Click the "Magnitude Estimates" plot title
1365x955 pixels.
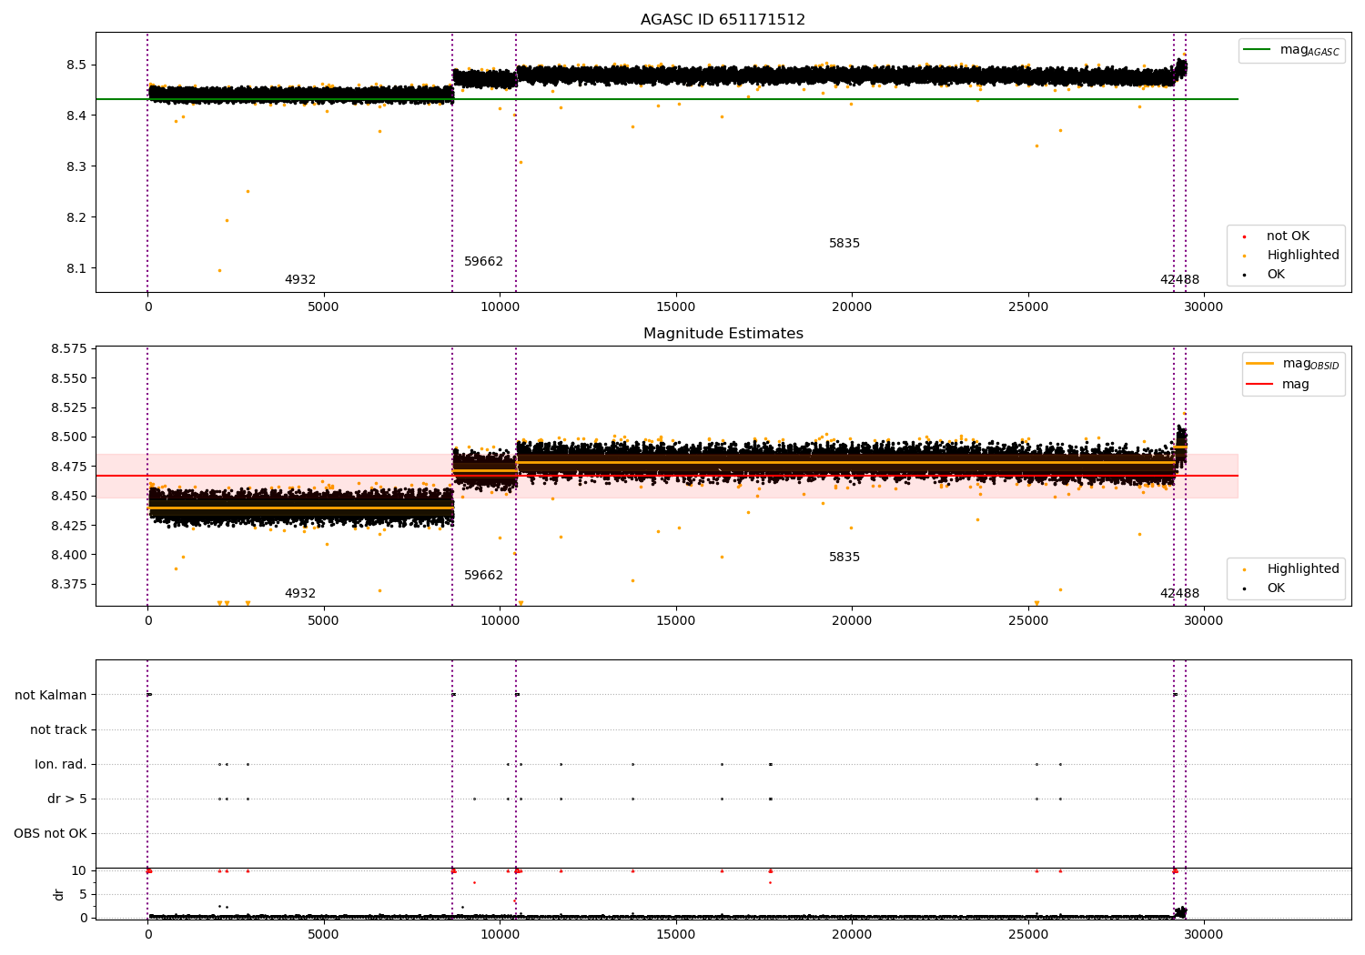[x=723, y=333]
